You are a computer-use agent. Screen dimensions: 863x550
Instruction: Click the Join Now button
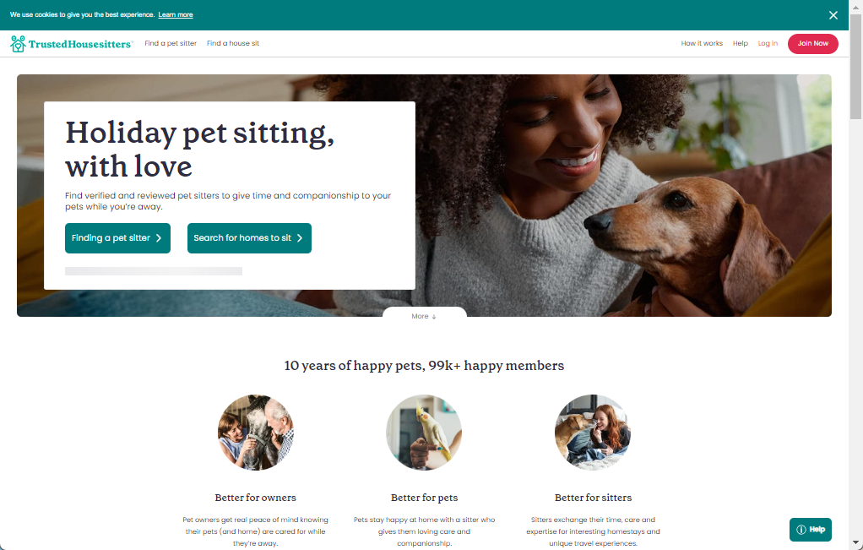[x=813, y=43]
